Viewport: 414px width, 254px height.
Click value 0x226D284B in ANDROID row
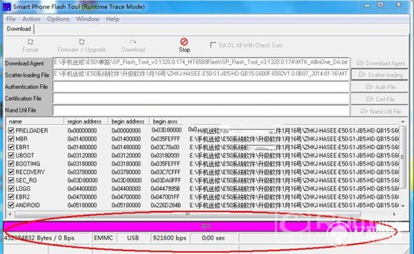[x=166, y=205]
